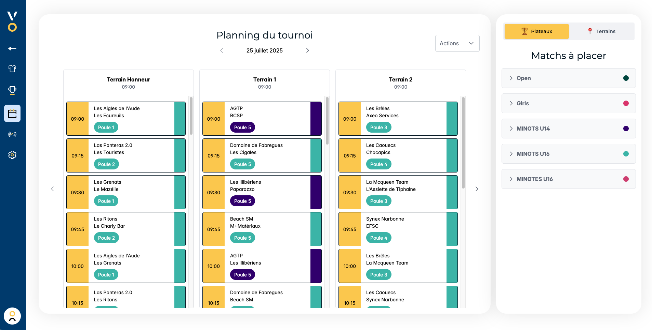Open the teams jersey icon in sidebar
The height and width of the screenshot is (330, 652).
click(x=12, y=69)
